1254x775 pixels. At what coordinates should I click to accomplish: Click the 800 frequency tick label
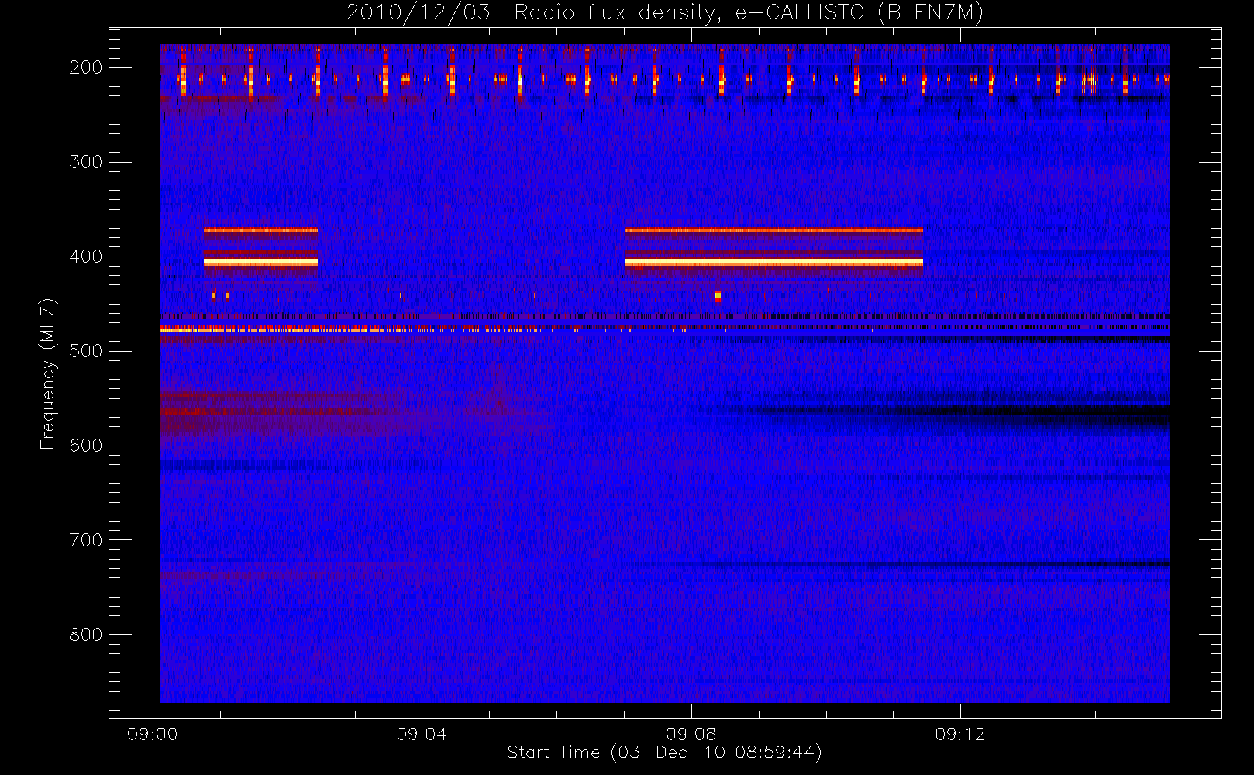85,635
